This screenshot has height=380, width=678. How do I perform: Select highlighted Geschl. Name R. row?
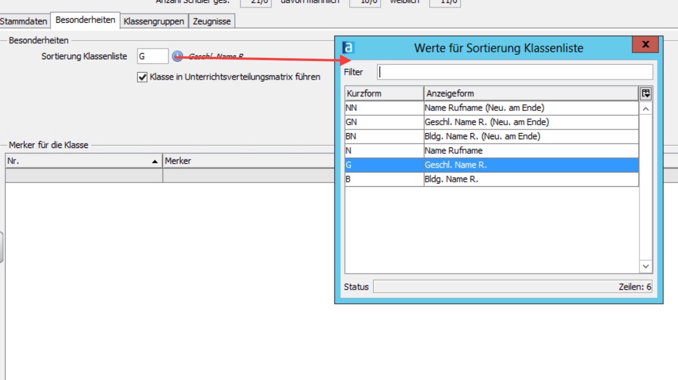pos(491,165)
